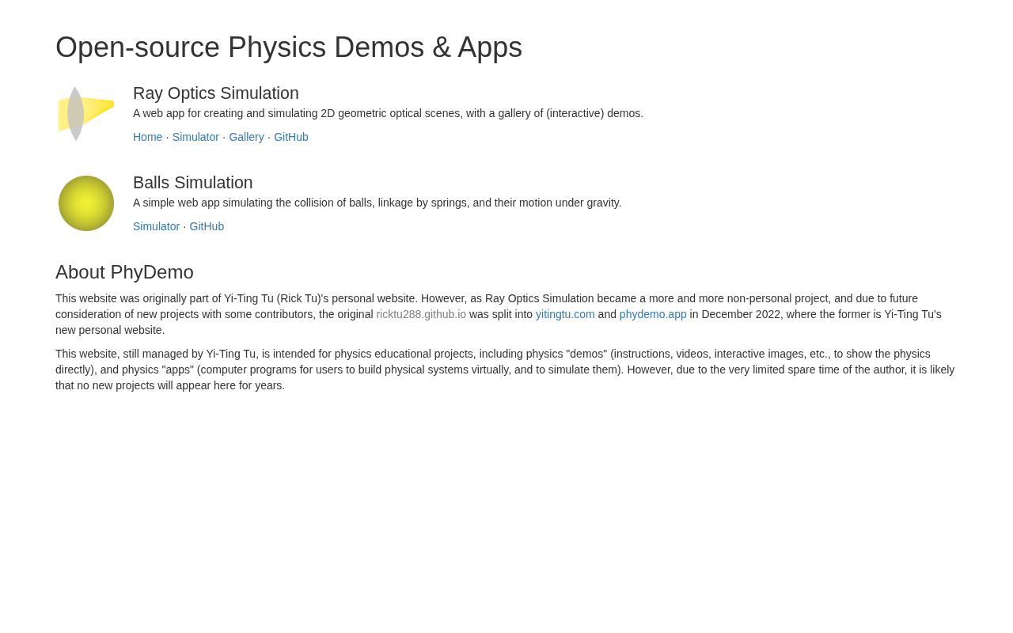Viewport: 1013px width, 633px height.
Task: Click the Balls Simulation description sentence
Action: click(377, 203)
